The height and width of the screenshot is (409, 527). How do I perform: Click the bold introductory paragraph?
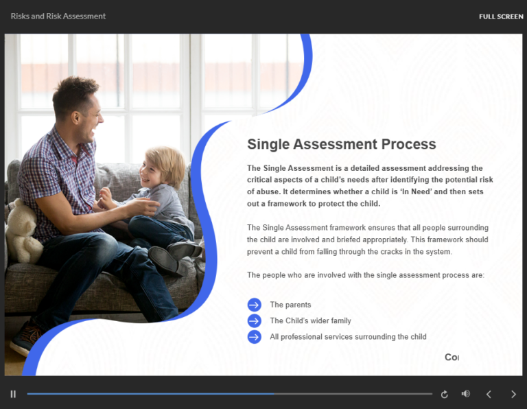pos(370,185)
